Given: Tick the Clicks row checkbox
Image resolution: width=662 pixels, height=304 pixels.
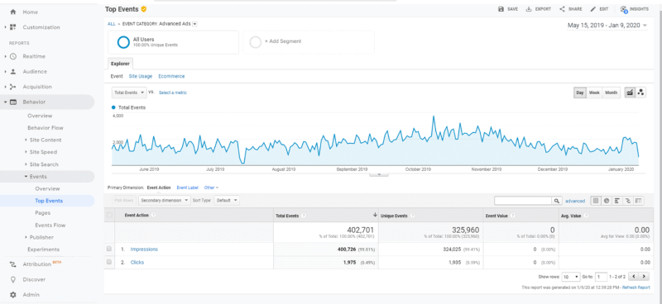Looking at the screenshot, I should [109, 262].
